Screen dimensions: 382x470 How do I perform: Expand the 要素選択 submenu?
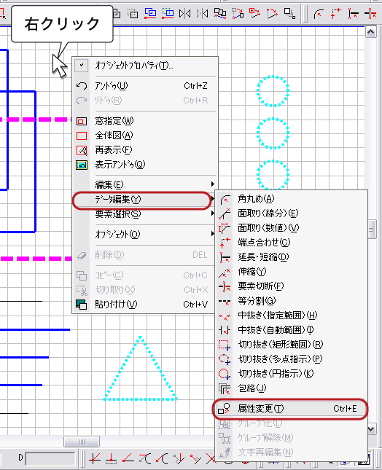[x=145, y=214]
